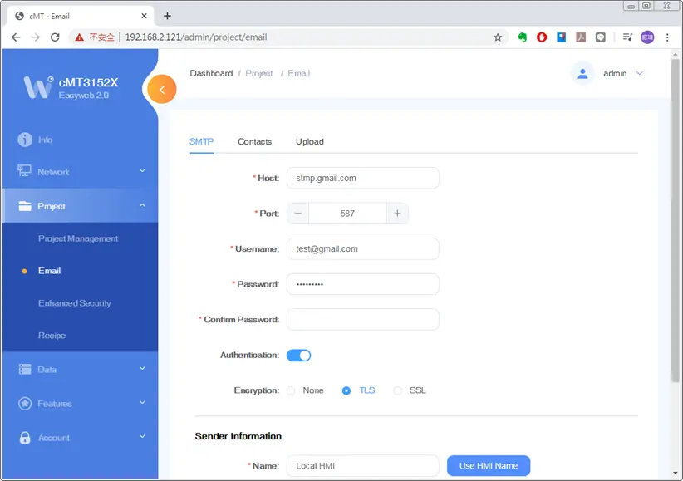Click the blue bookmark extension icon

(561, 37)
